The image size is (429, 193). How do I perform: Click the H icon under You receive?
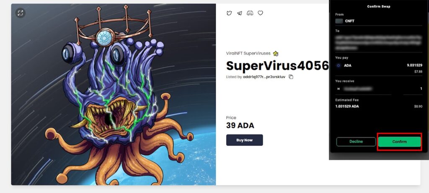point(339,89)
